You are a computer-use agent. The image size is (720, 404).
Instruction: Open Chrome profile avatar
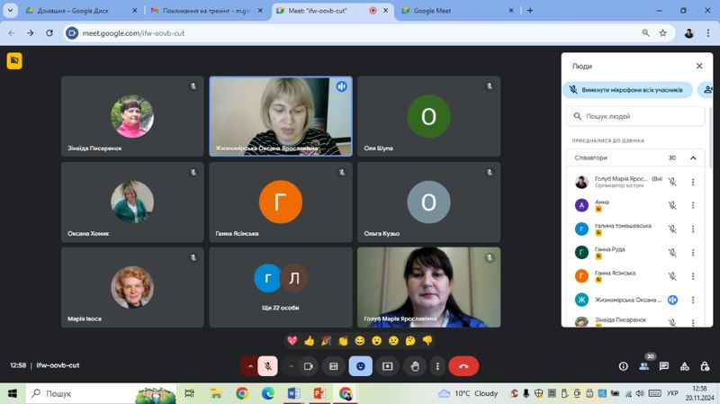tap(688, 33)
